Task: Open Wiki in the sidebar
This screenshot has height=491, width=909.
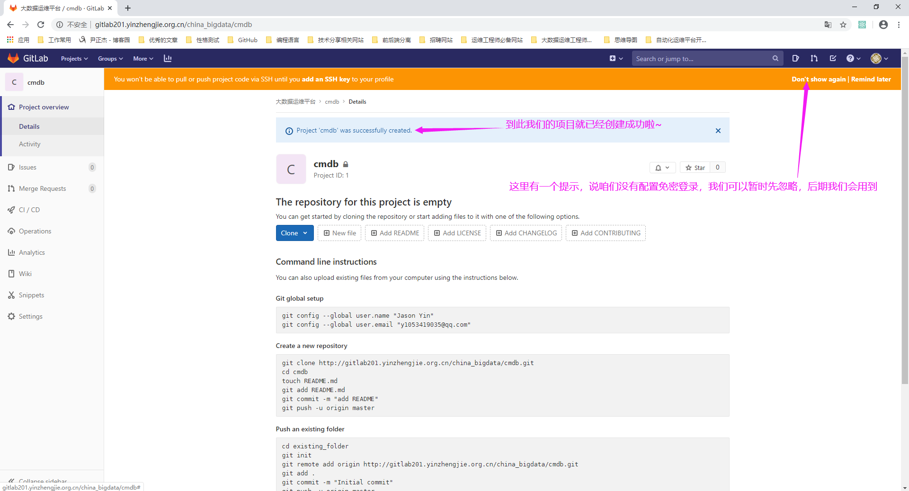Action: 52,274
